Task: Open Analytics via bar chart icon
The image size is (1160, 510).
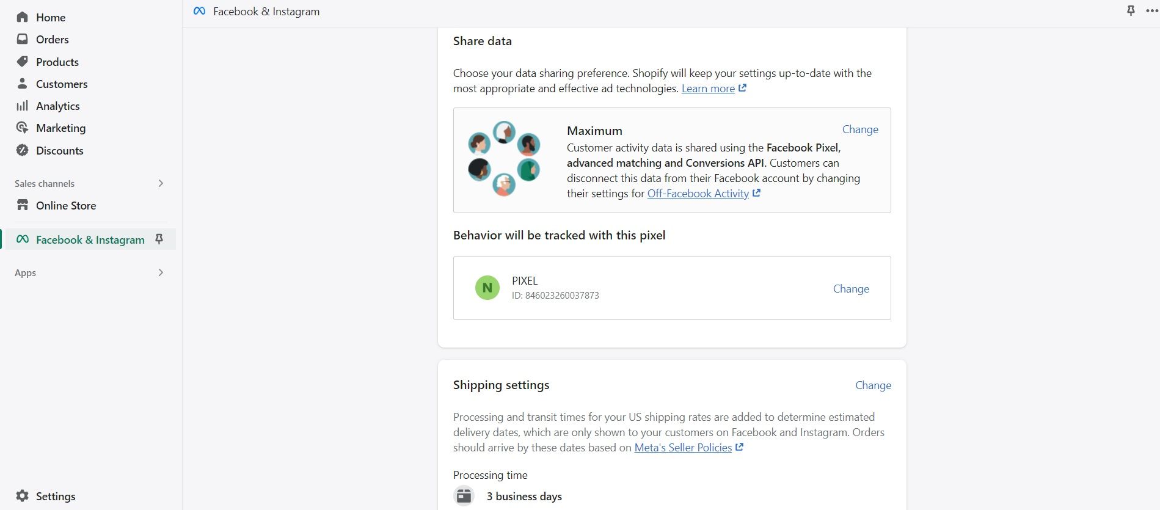Action: (23, 106)
